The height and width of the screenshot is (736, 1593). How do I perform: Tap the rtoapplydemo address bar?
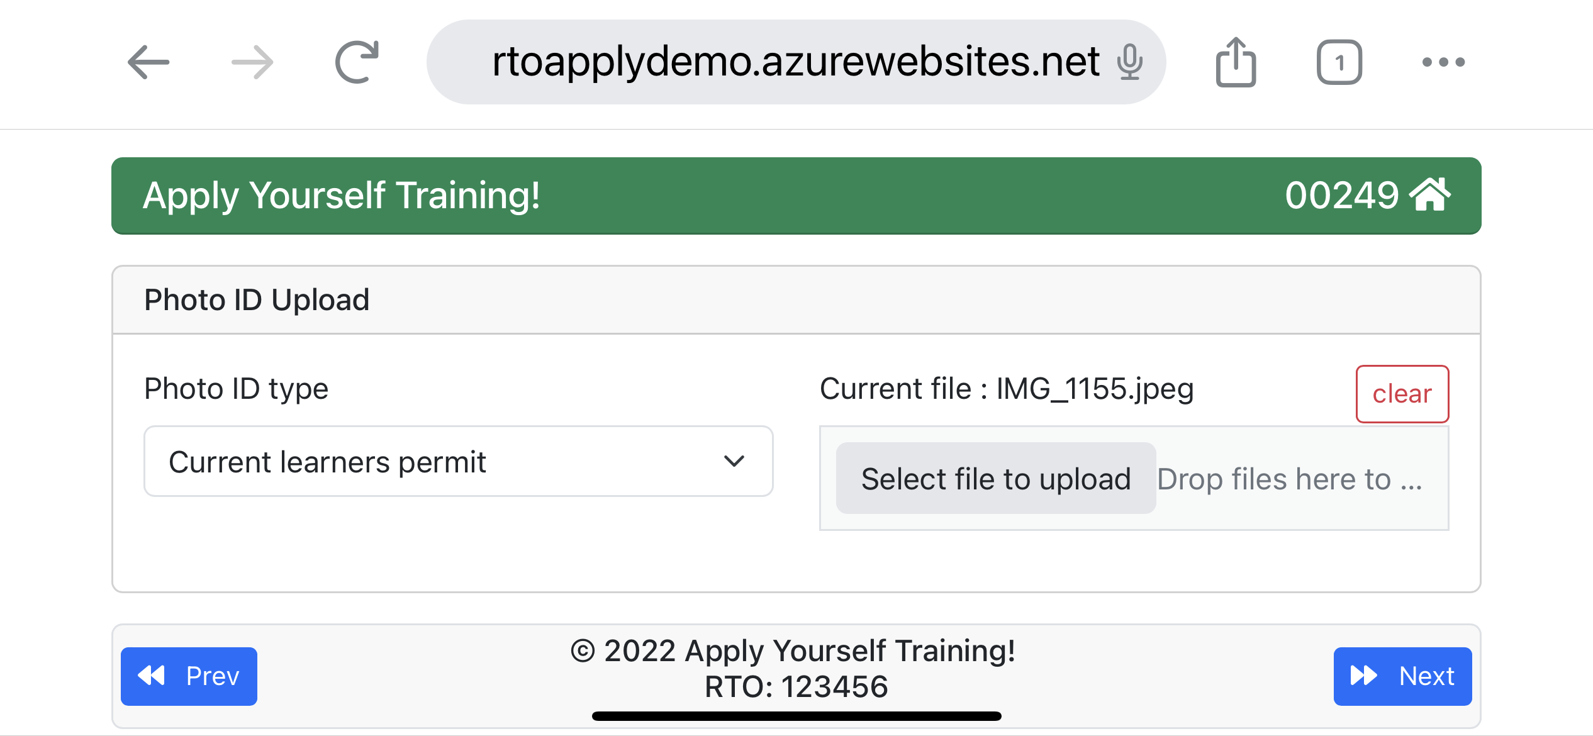[x=795, y=62]
